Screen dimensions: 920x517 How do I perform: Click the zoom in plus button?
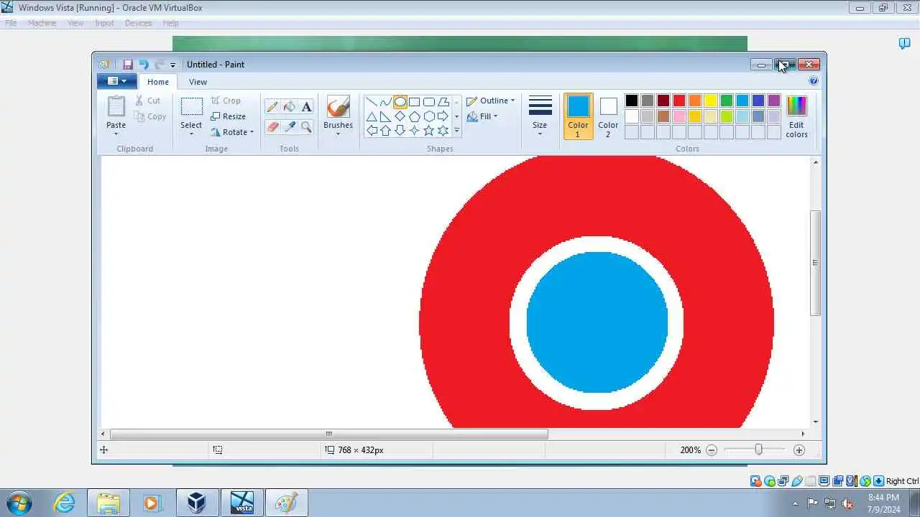tap(799, 450)
